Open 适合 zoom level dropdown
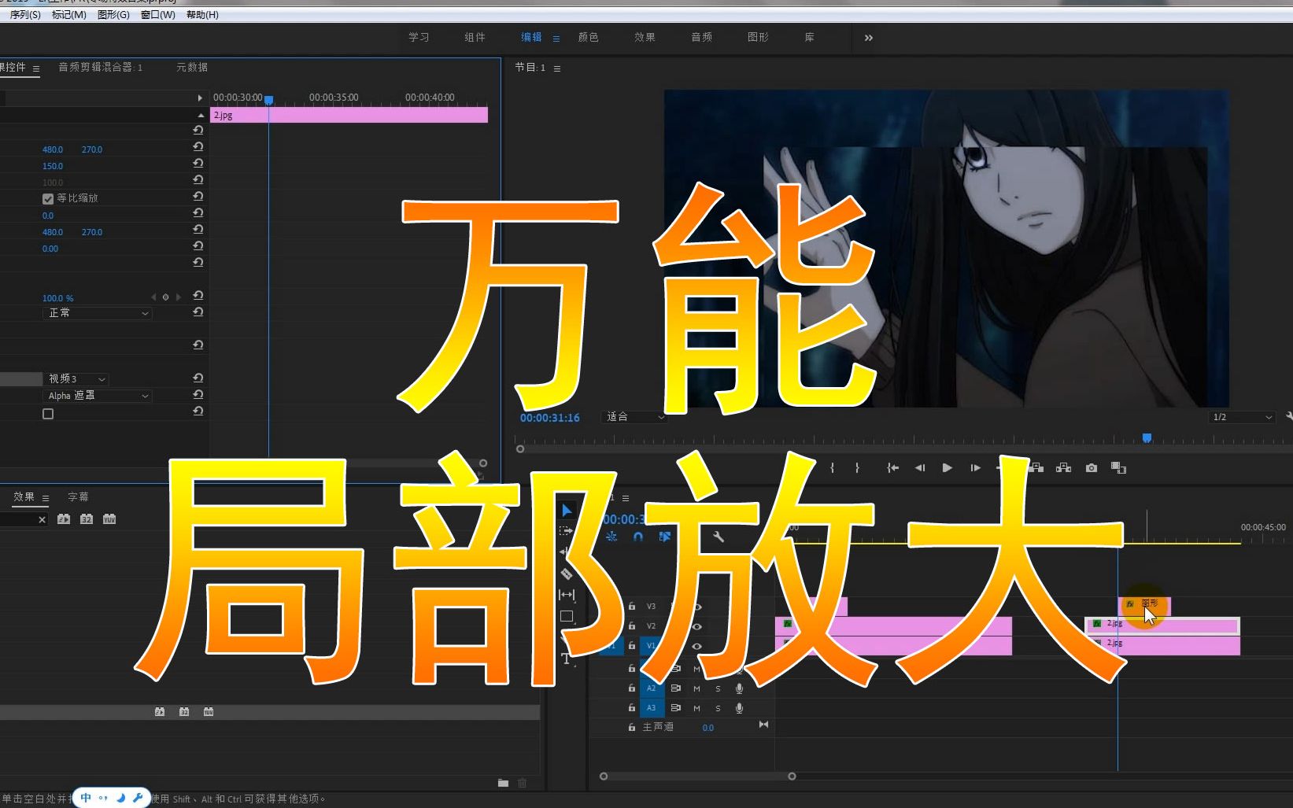 (x=634, y=417)
